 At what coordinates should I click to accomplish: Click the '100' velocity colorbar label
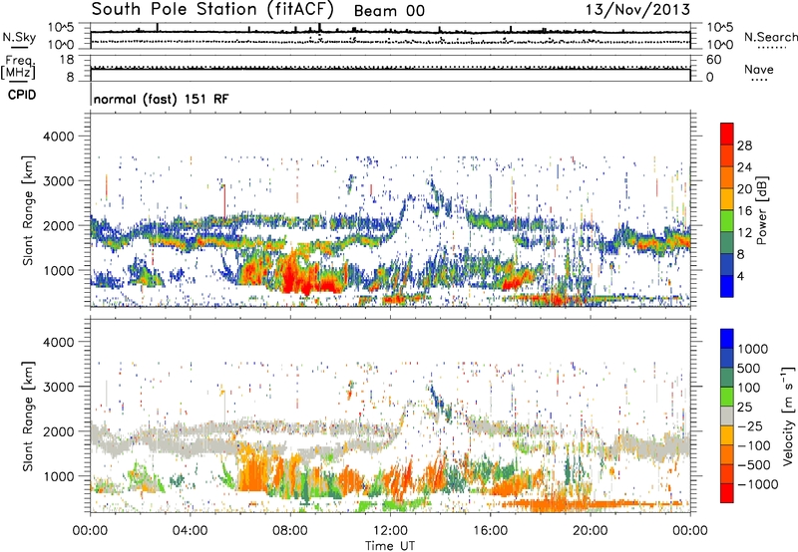pyautogui.click(x=749, y=388)
